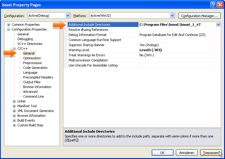Select the Warning Level property row
Screen dimensions: 225x159
[79, 50]
